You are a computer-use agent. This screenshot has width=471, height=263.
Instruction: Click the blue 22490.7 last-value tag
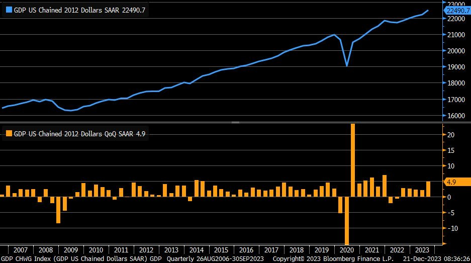[x=457, y=11]
